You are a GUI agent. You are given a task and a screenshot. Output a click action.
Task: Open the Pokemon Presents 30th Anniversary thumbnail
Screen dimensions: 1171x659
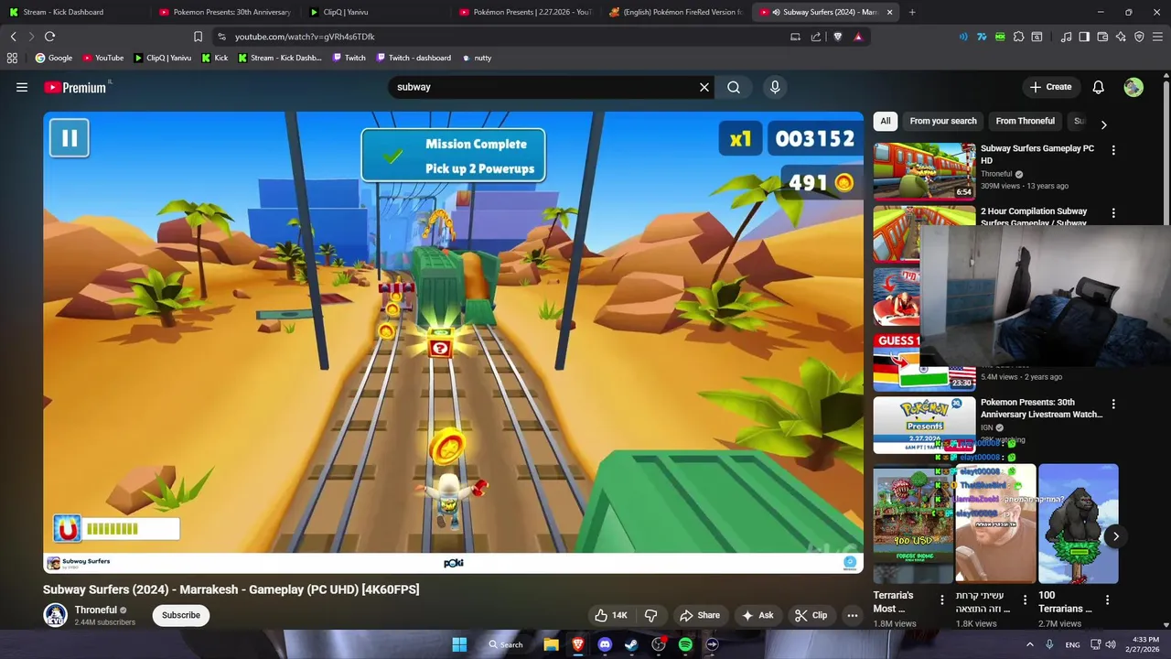click(924, 425)
